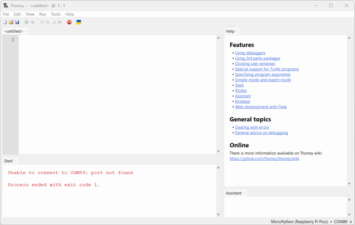Image resolution: width=355 pixels, height=225 pixels.
Task: Open the Edit menu
Action: tap(17, 14)
